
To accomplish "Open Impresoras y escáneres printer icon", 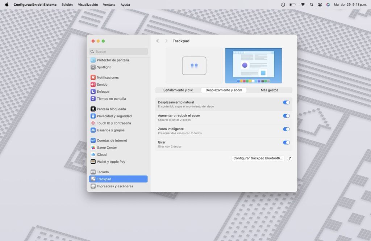I will 93,186.
